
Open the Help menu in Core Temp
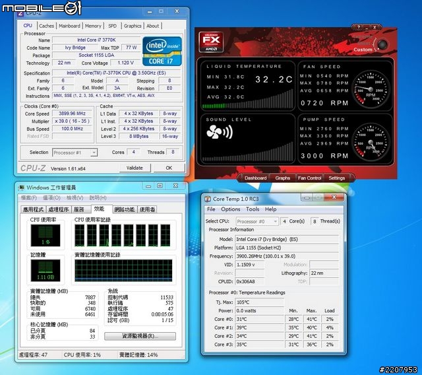click(270, 209)
